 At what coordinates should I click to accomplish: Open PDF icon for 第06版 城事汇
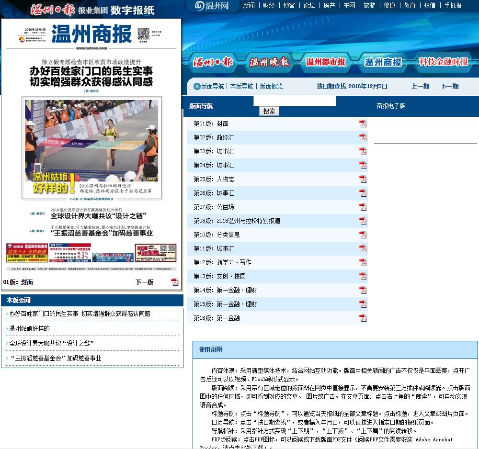coord(363,193)
